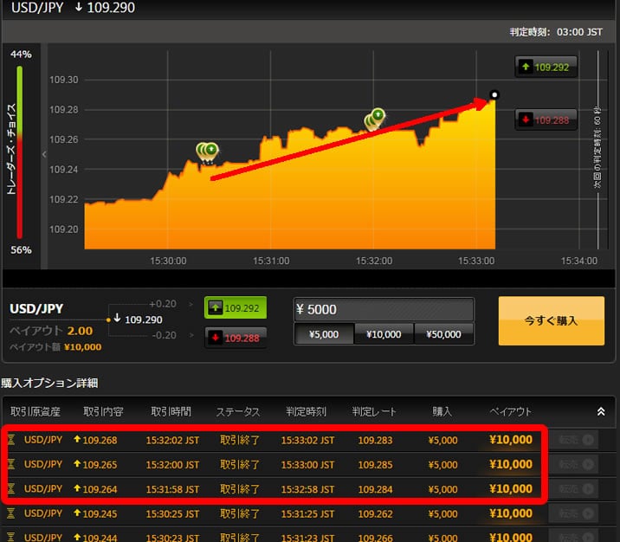Click the 15:33:00 time axis label
This screenshot has height=542, width=620.
(476, 261)
